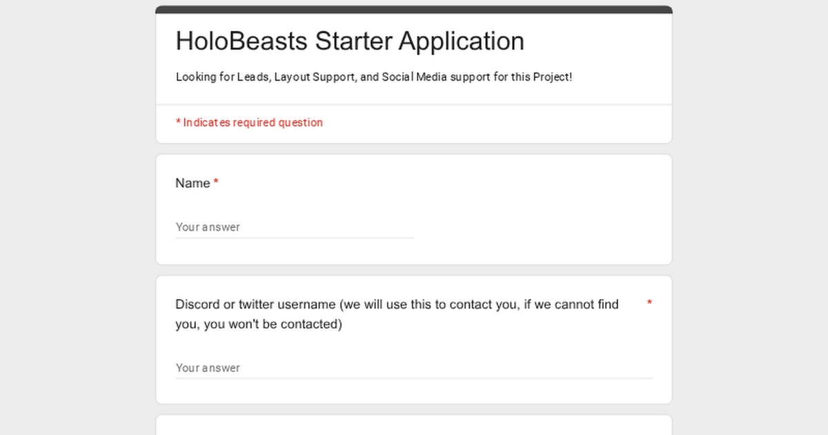Click the word "HoloBeasts" in the form title

[x=241, y=41]
